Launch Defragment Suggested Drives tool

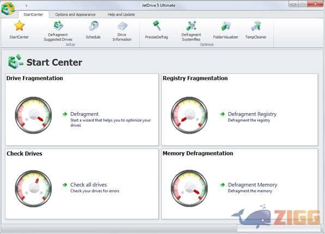point(58,31)
